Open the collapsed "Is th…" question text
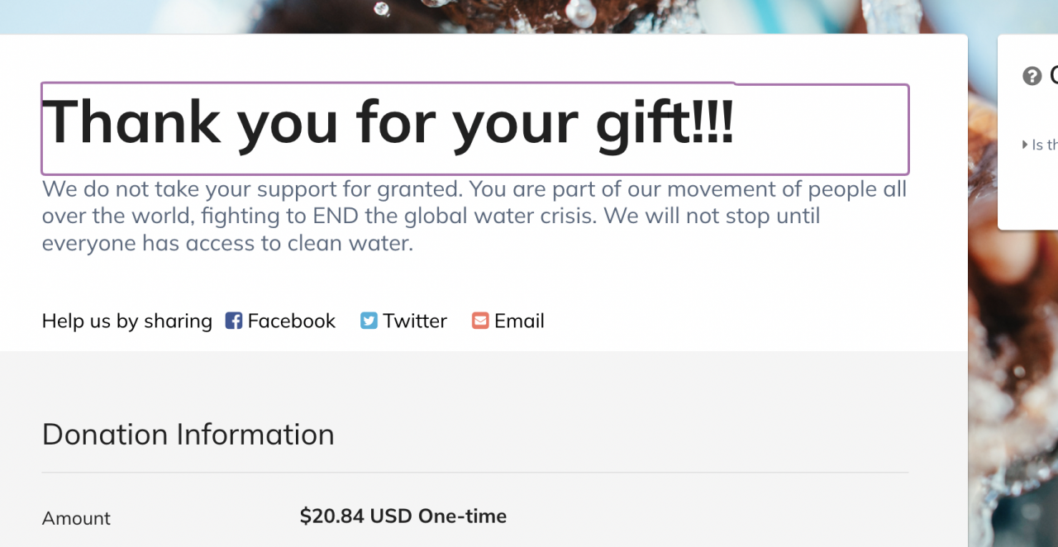Viewport: 1058px width, 547px height. (1045, 145)
